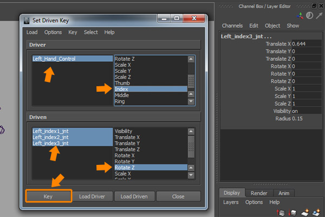325x217 pixels.
Task: Open the Show menu
Action: pyautogui.click(x=293, y=25)
